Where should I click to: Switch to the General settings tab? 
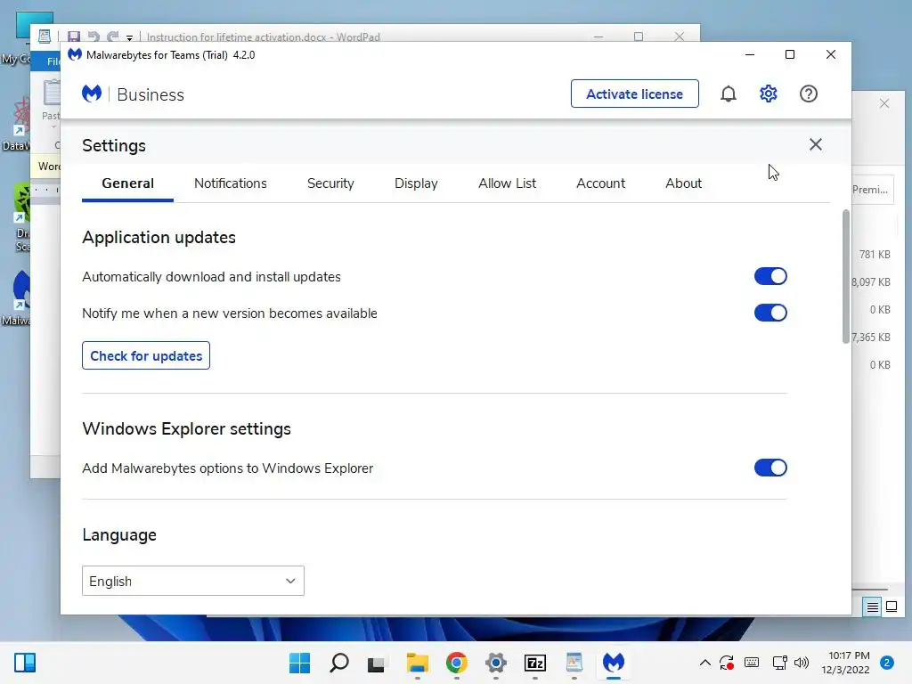(128, 183)
